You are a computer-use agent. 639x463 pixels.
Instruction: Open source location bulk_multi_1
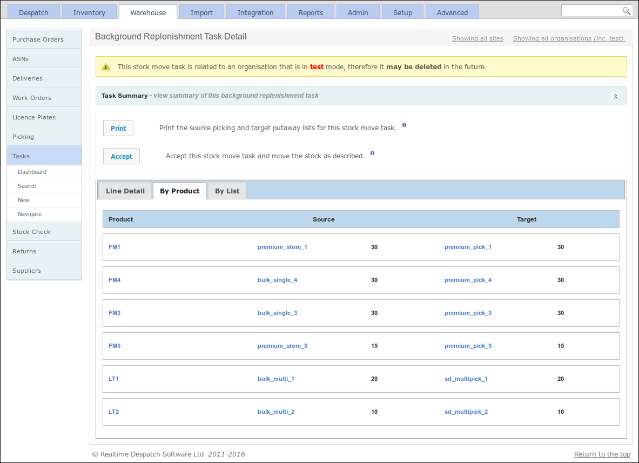coord(276,379)
